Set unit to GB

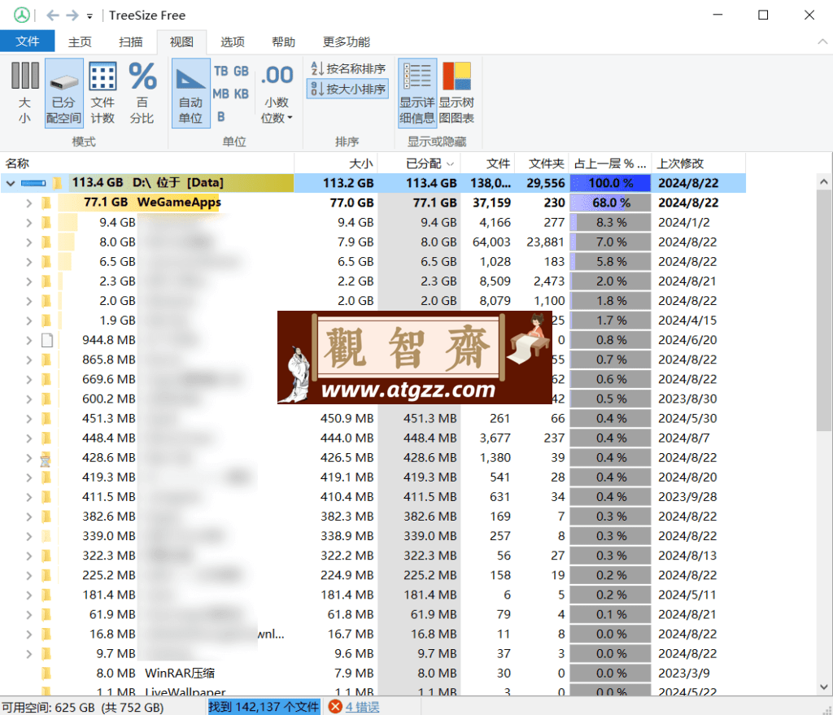[x=241, y=71]
